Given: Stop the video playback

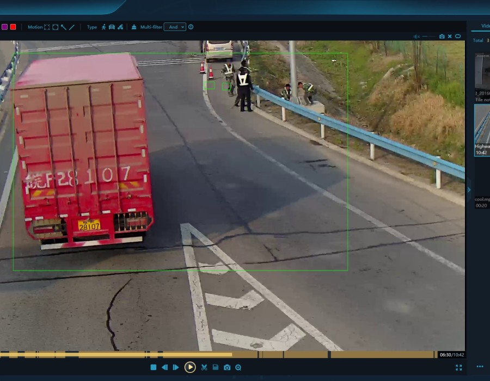Looking at the screenshot, I should point(154,367).
